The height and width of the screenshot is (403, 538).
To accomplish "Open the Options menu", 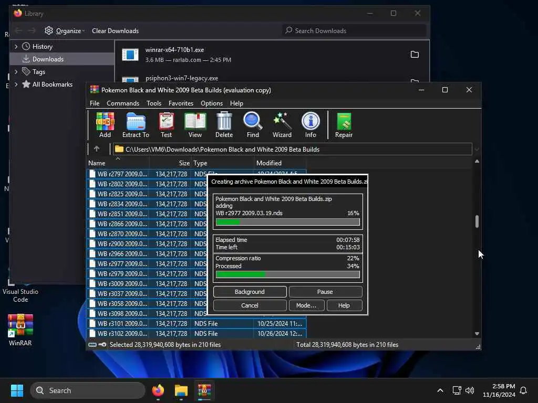I will (212, 103).
